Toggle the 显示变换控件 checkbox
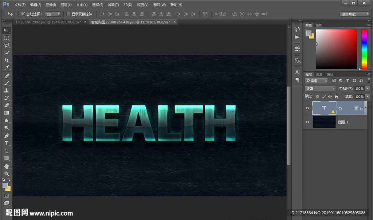The height and width of the screenshot is (220, 373). [68, 14]
